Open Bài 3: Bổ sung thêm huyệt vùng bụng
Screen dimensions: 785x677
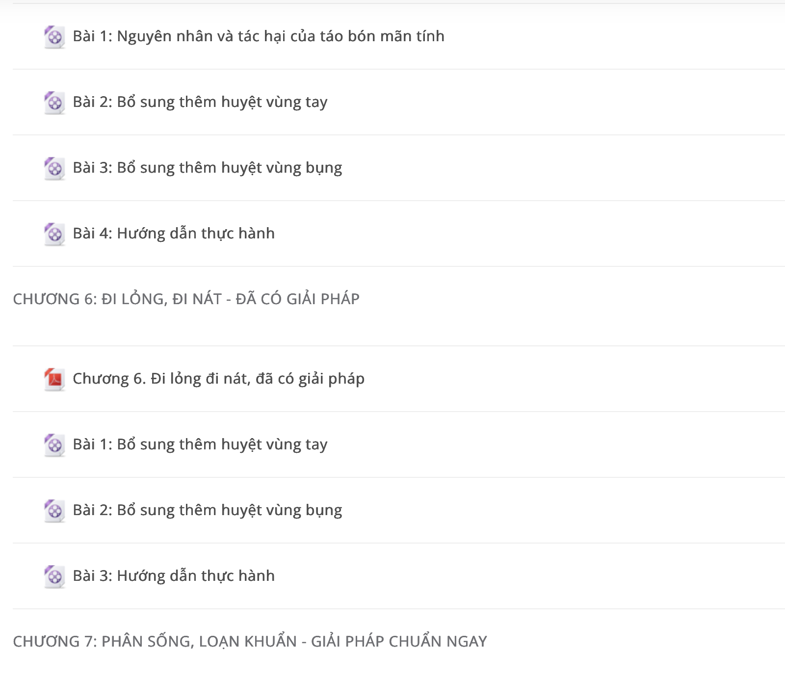[207, 168]
